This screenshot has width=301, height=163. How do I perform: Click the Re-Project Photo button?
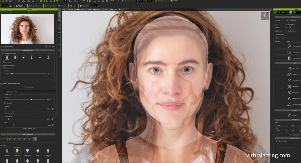(x=29, y=87)
